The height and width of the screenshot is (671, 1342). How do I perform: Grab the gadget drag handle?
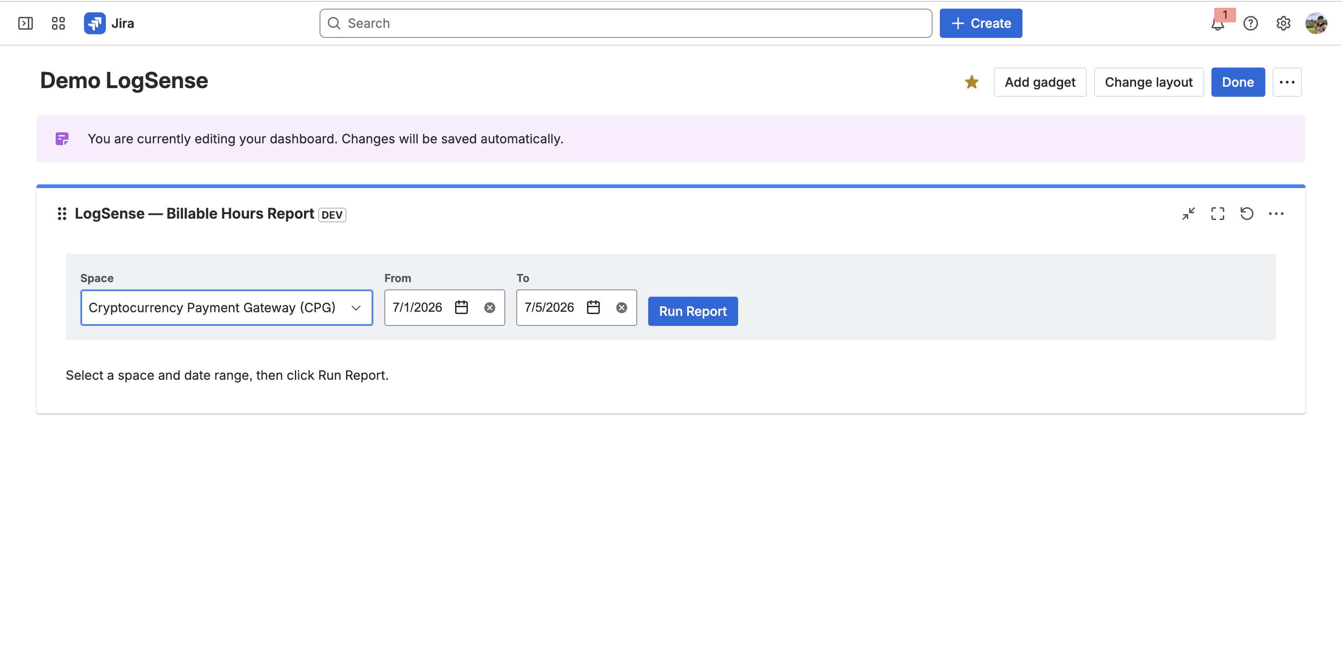pos(62,214)
